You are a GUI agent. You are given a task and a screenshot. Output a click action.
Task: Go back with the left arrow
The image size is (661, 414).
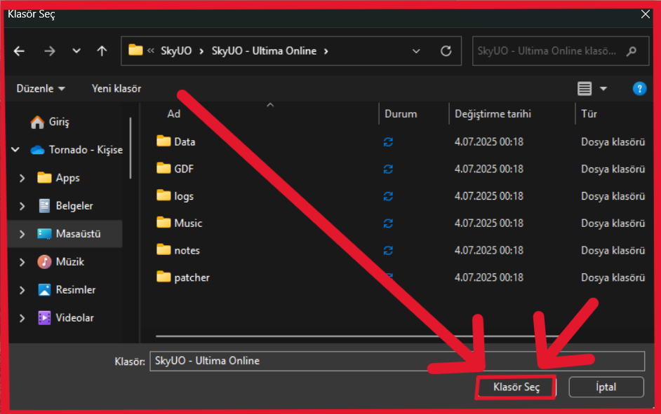[19, 51]
